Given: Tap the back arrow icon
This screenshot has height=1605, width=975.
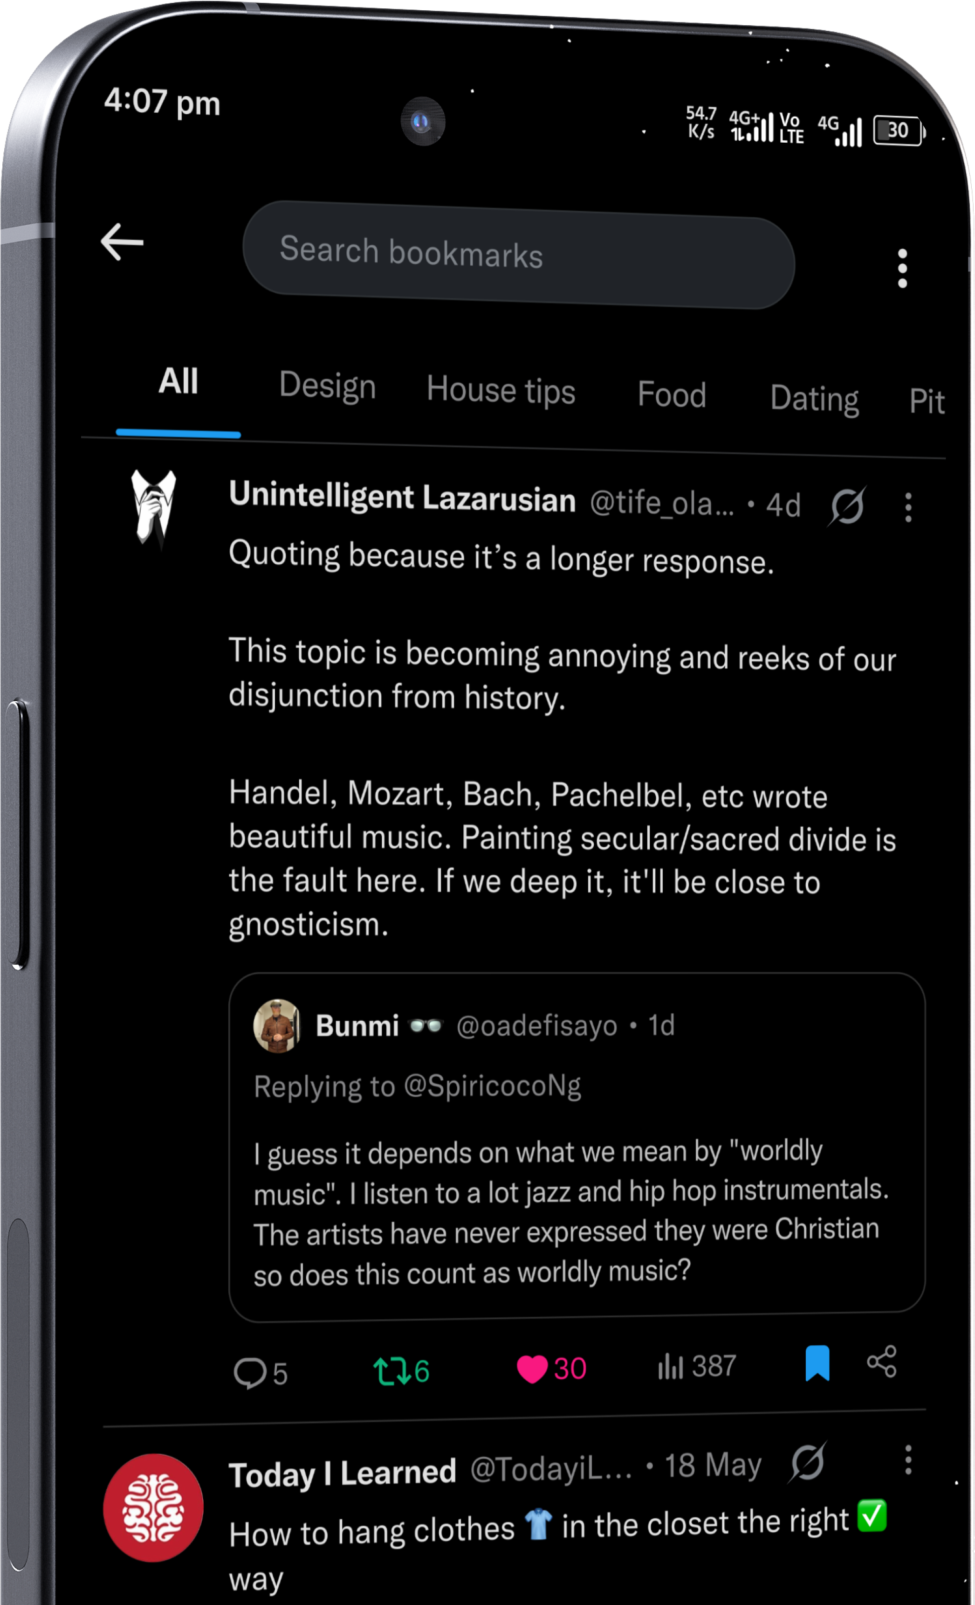Looking at the screenshot, I should (x=123, y=242).
